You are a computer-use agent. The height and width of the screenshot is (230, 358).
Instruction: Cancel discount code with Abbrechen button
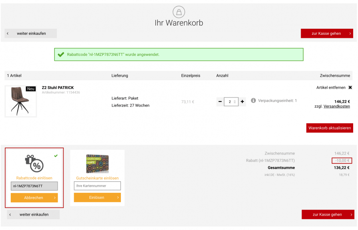click(34, 198)
